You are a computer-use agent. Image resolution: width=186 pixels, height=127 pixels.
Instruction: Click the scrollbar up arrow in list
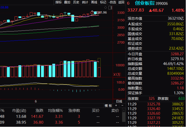click(124, 110)
